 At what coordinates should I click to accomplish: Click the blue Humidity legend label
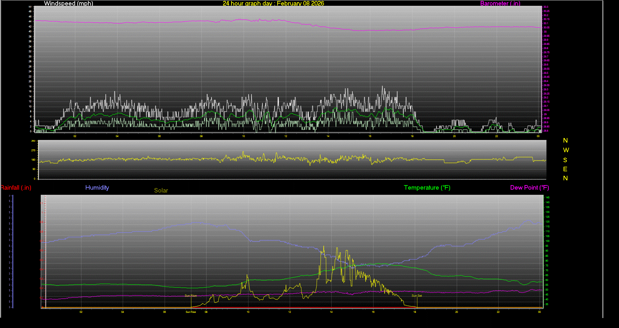pyautogui.click(x=97, y=188)
